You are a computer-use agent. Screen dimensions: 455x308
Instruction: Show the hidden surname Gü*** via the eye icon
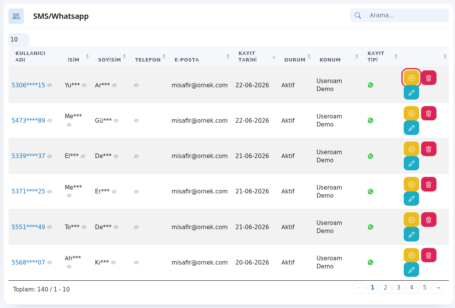[116, 121]
